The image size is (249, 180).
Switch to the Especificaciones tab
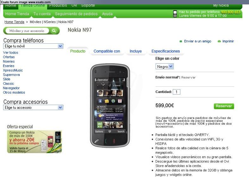click(x=165, y=51)
